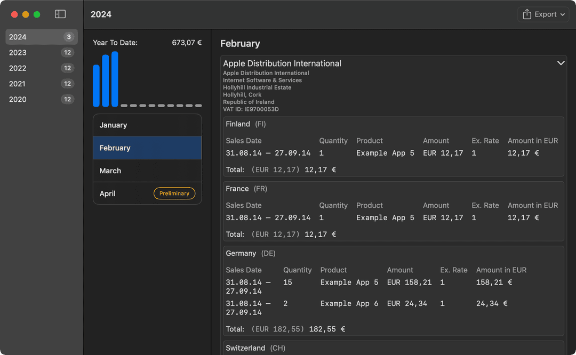Click the tallest blue bar in chart
Image resolution: width=576 pixels, height=355 pixels.
point(115,79)
